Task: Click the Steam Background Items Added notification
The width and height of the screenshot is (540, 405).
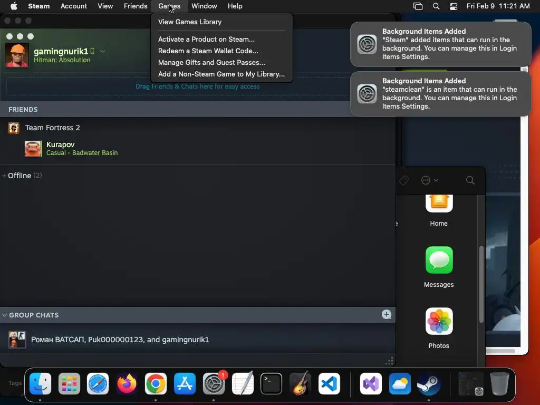Action: tap(440, 44)
